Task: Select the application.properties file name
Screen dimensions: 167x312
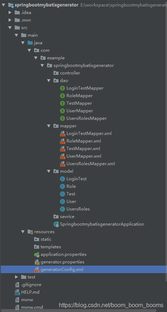Action: coord(64,254)
